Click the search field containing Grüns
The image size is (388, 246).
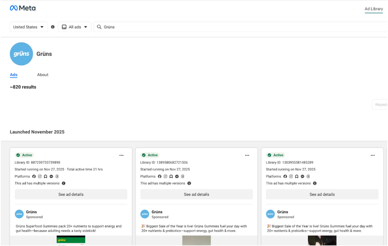click(x=238, y=27)
